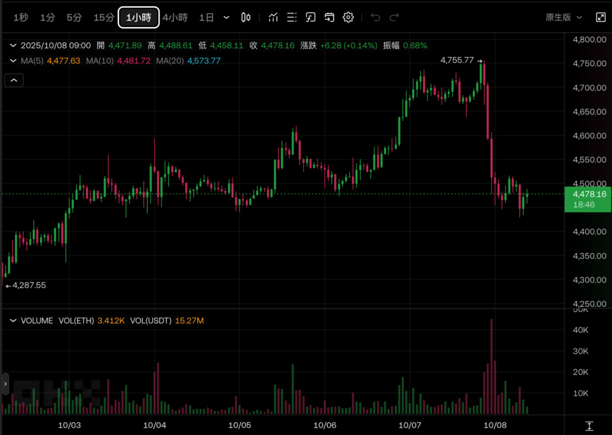Switch to the 15分 interval
This screenshot has width=612, height=435.
pyautogui.click(x=103, y=17)
